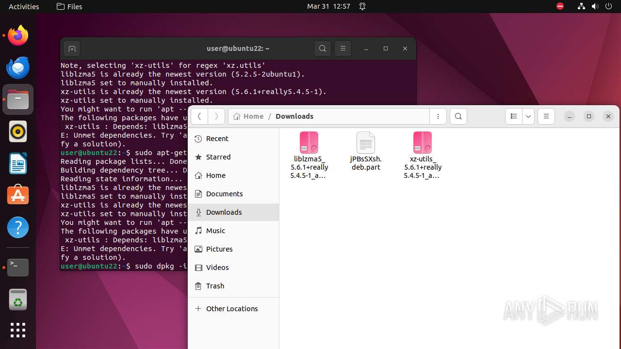Screen dimensions: 621x349
Task: Click the 'sudo dpkg -i' command line in Terminal
Action: 161,266
